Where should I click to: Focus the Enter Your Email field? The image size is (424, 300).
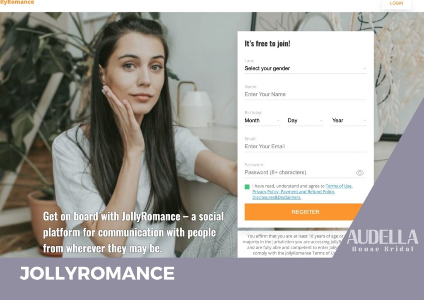tap(305, 146)
